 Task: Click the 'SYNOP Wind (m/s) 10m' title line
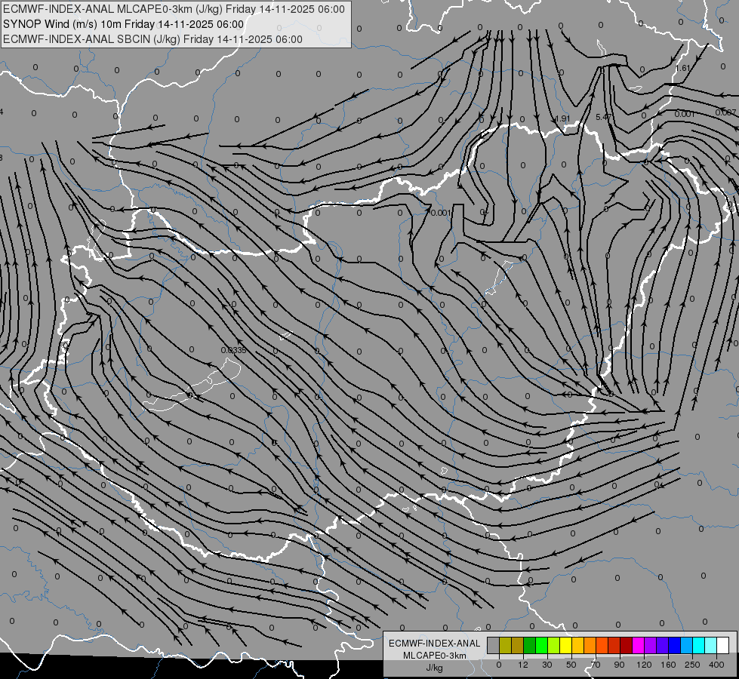click(124, 24)
